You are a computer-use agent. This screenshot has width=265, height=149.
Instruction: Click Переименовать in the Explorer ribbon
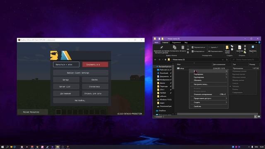215,51
